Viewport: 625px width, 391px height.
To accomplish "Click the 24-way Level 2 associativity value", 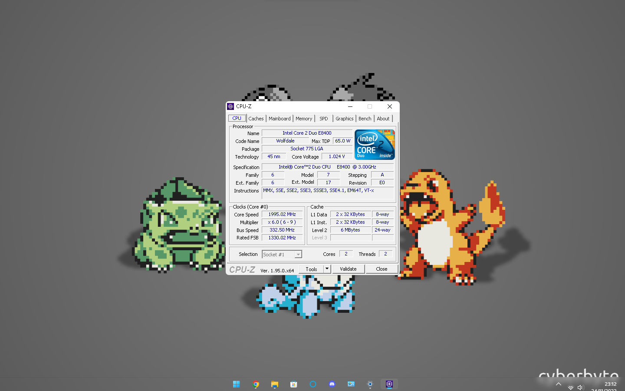I will pos(383,230).
